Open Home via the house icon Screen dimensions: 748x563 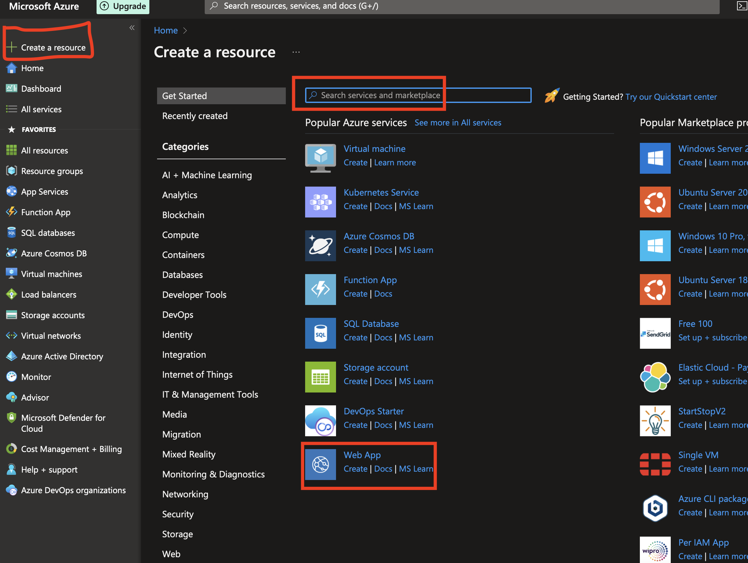[12, 68]
